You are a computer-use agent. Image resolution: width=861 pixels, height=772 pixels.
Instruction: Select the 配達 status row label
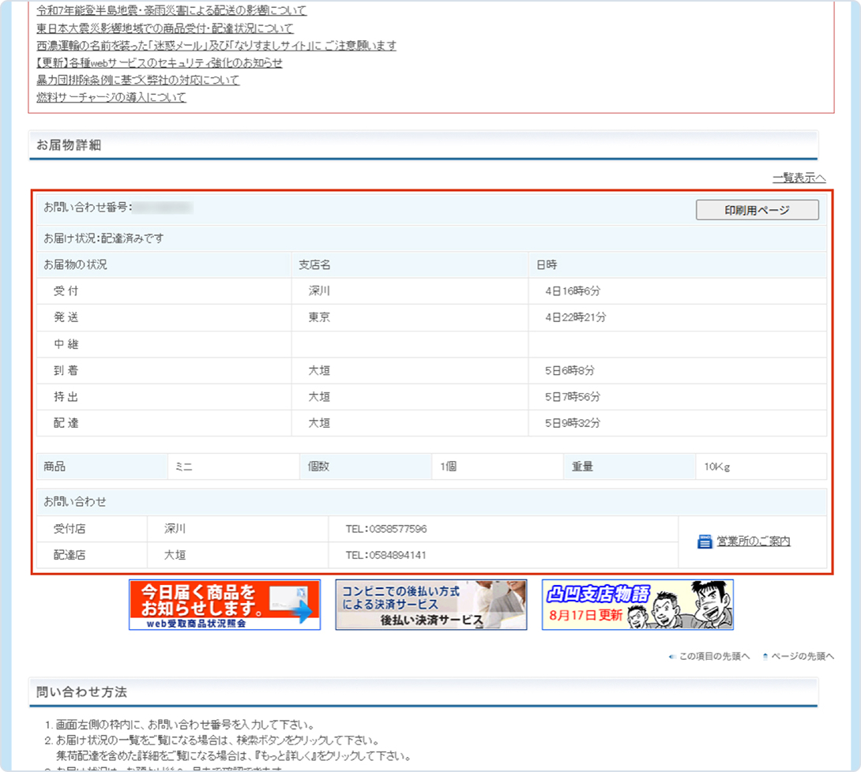point(66,423)
